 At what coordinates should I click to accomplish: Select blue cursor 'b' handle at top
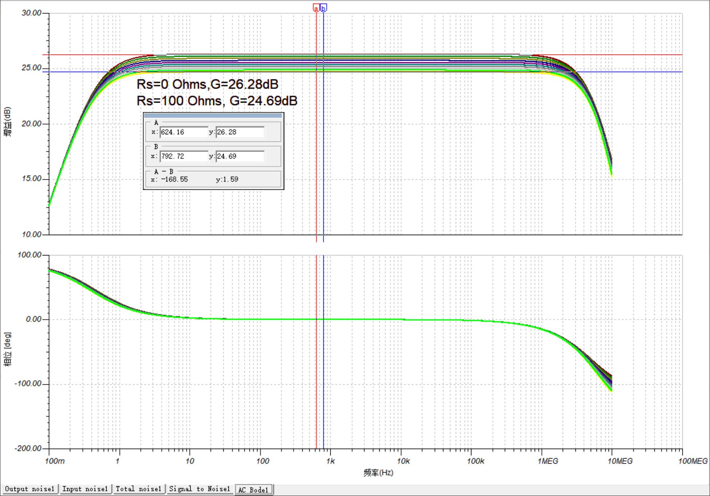pyautogui.click(x=323, y=8)
